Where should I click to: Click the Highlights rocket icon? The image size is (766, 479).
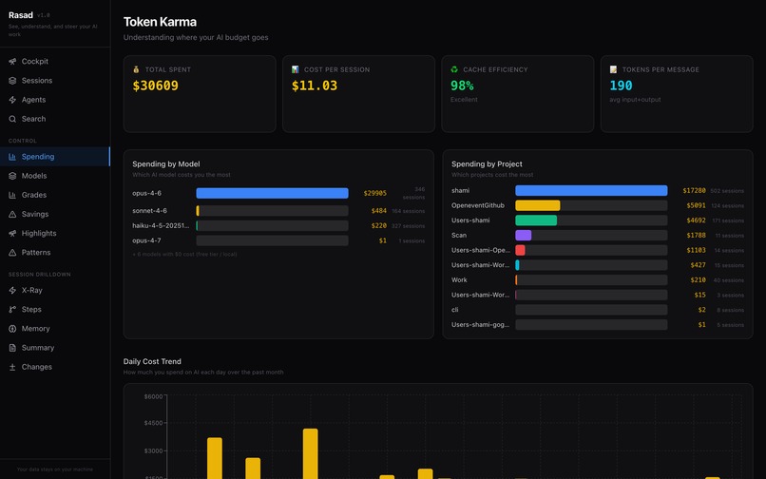[12, 234]
